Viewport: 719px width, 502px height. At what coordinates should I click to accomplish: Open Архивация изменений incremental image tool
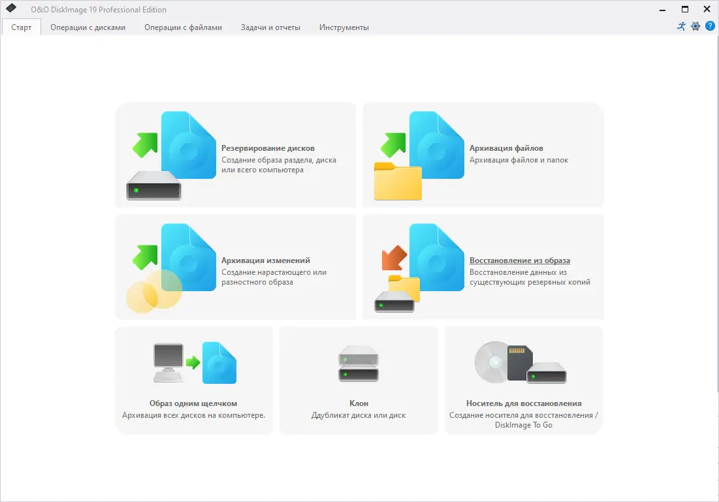[x=235, y=266]
